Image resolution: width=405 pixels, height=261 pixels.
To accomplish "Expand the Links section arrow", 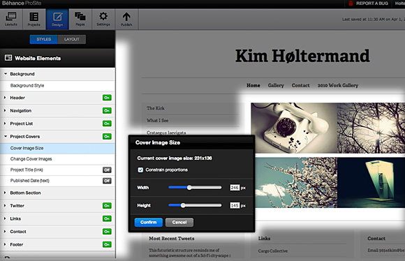I will coord(5,218).
